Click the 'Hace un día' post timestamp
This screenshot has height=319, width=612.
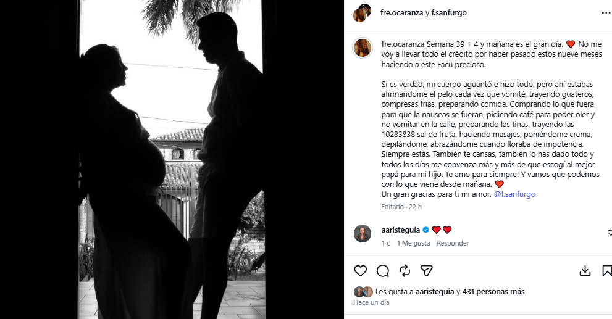[x=371, y=302]
